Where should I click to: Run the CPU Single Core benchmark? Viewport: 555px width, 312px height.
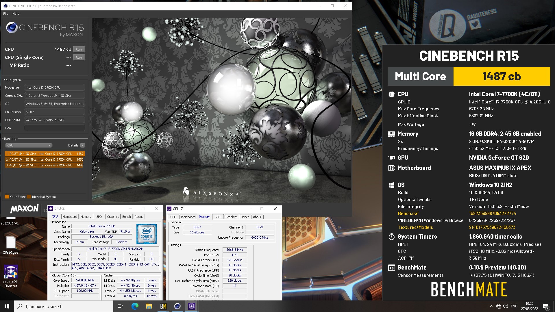tap(79, 57)
